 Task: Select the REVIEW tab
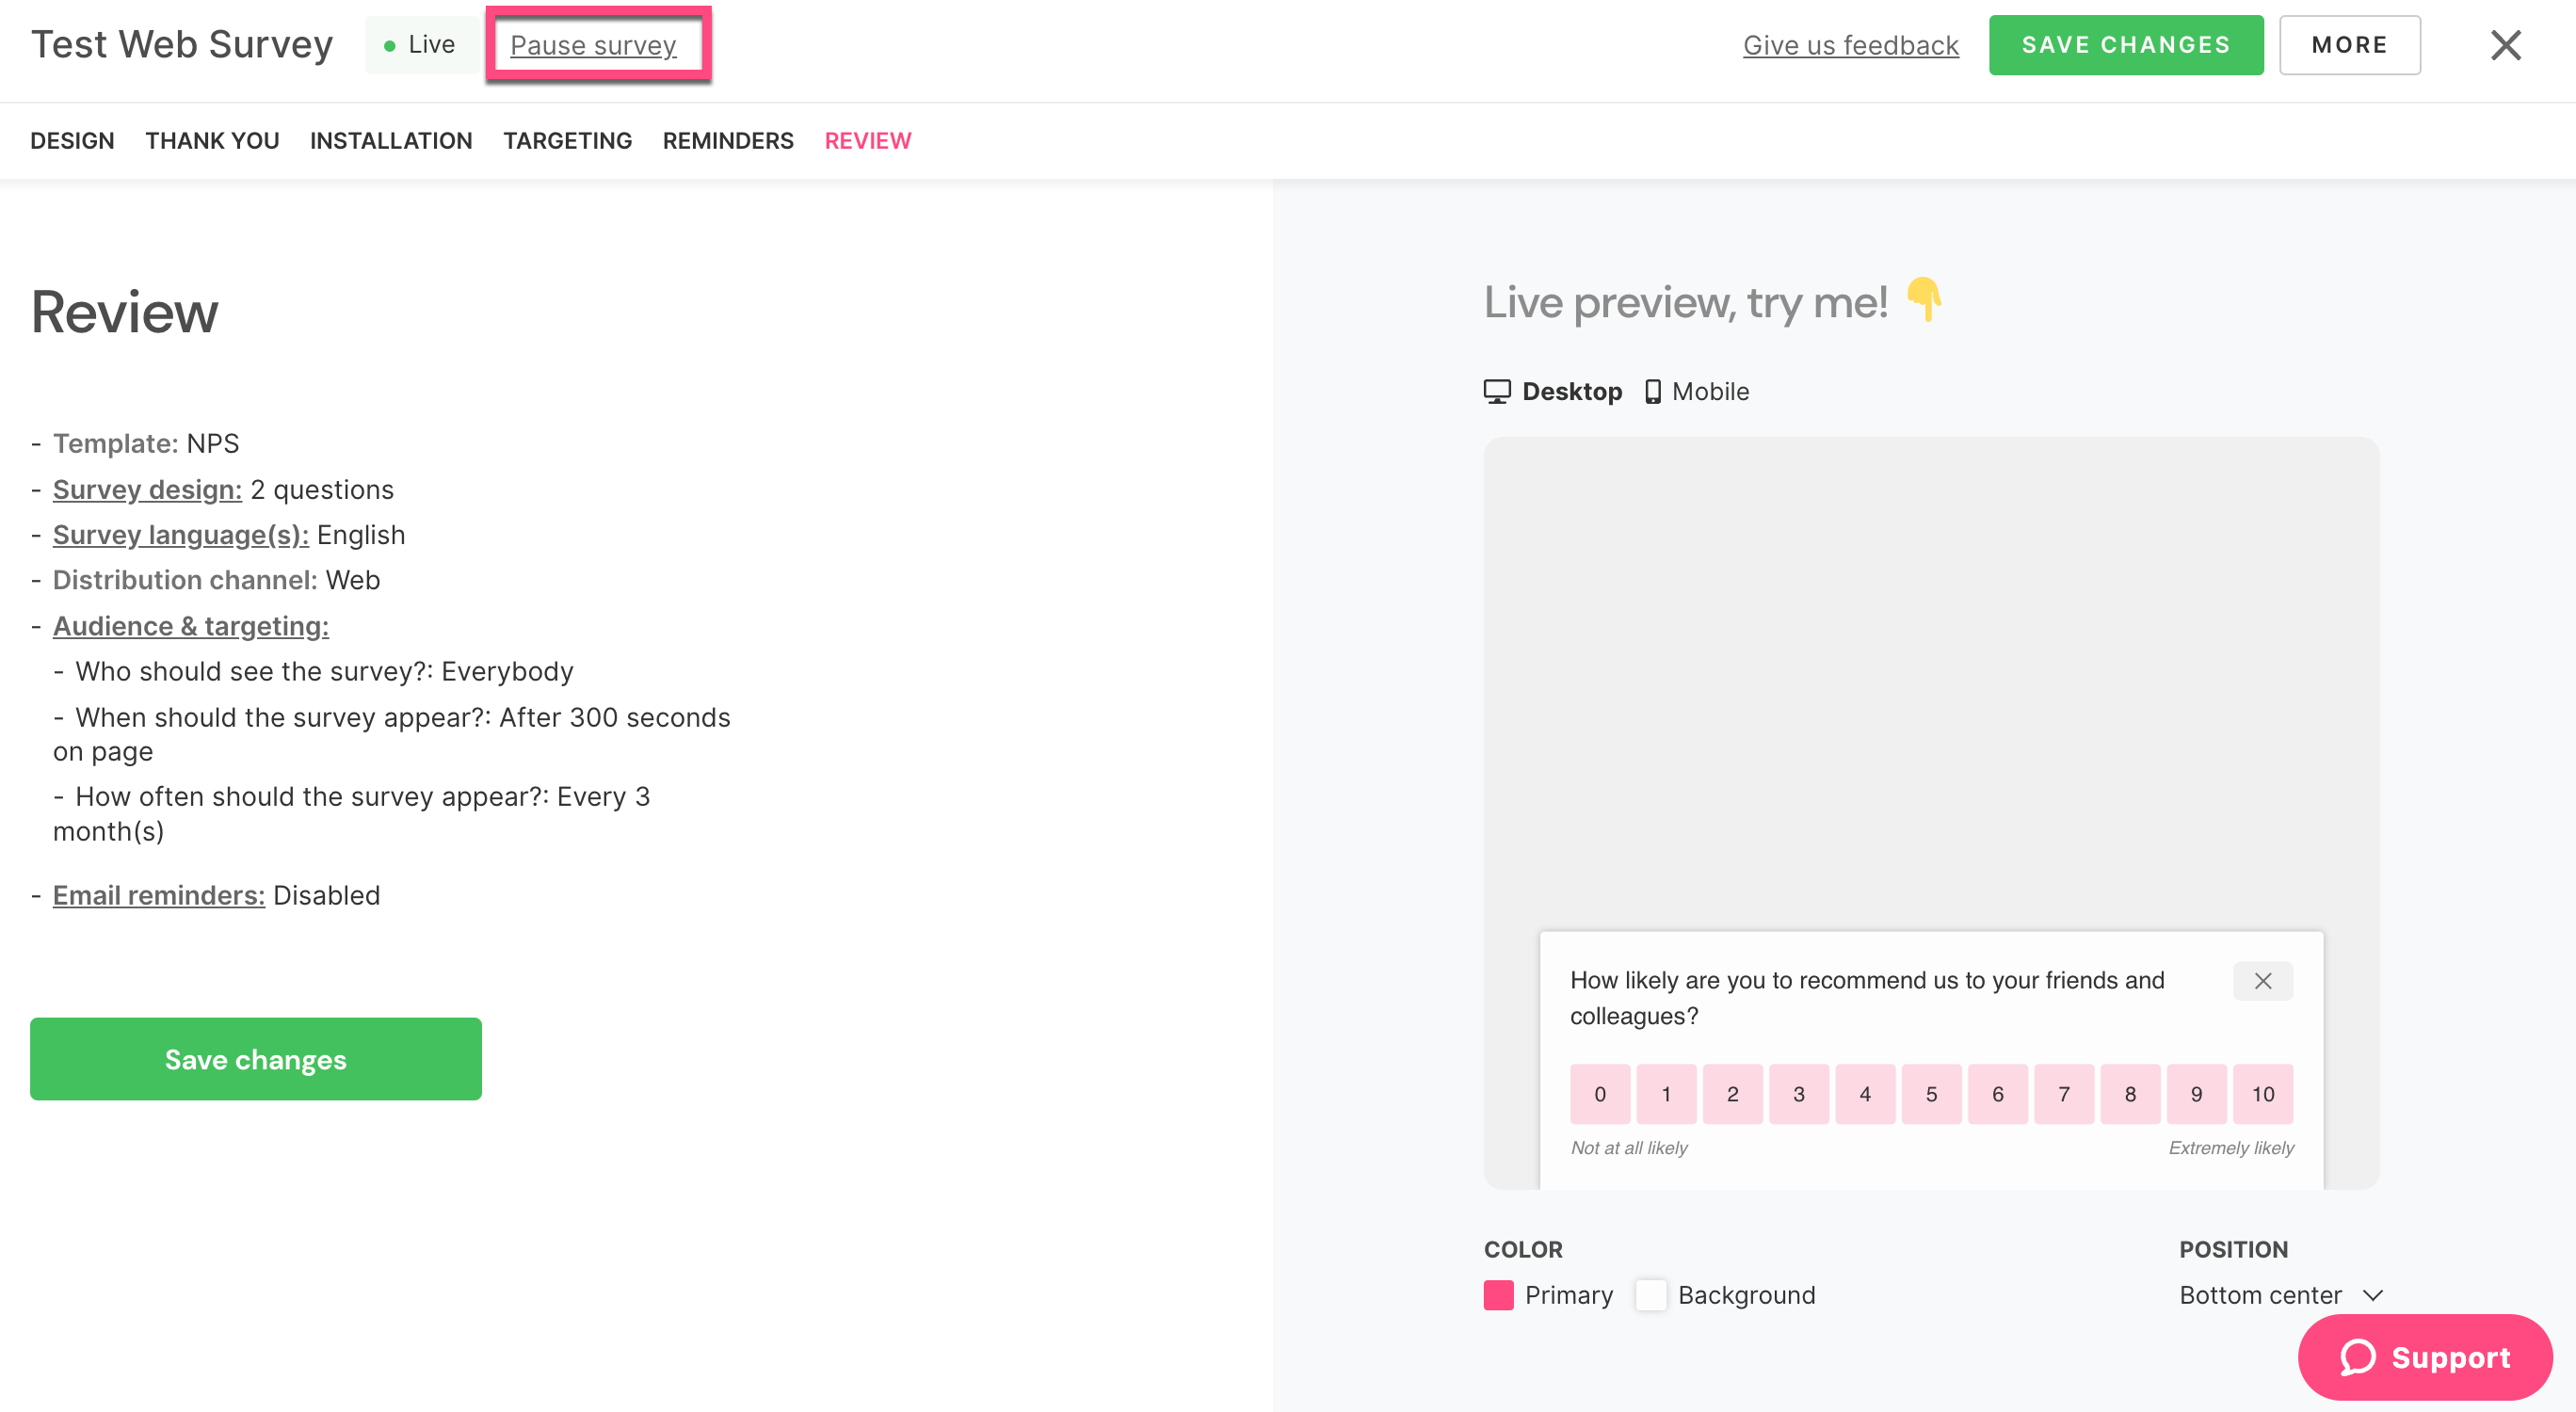pyautogui.click(x=868, y=141)
